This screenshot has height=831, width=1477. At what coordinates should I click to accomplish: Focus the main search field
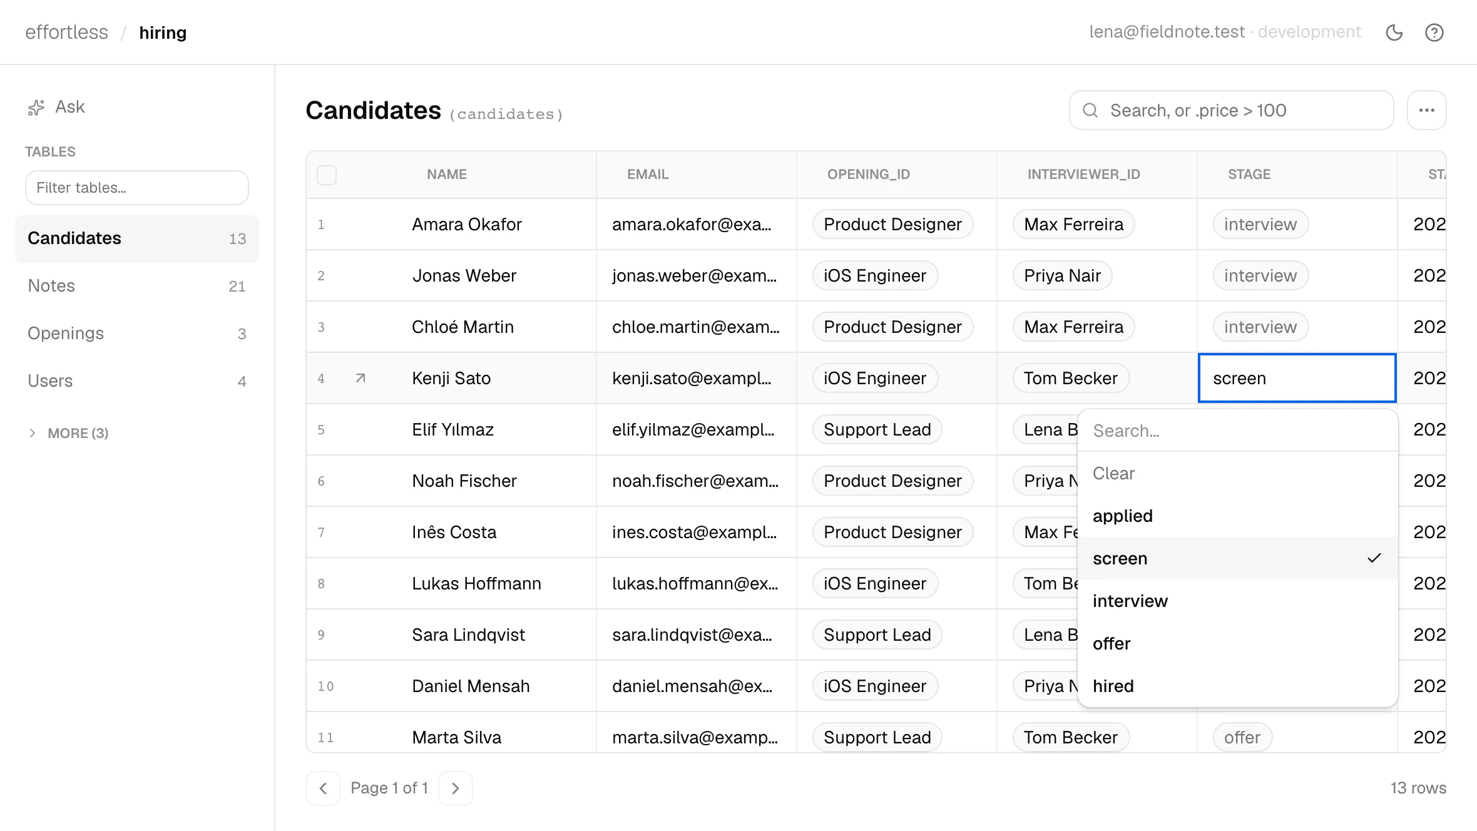(x=1232, y=110)
